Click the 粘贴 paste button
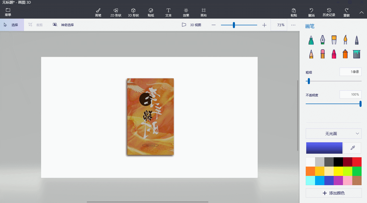 pyautogui.click(x=294, y=12)
